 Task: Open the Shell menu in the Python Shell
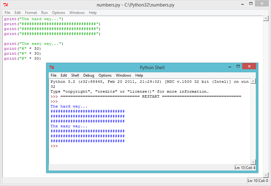tap(75, 75)
